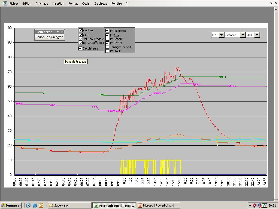Click the Démarrer start button
The image size is (279, 209).
point(11,205)
